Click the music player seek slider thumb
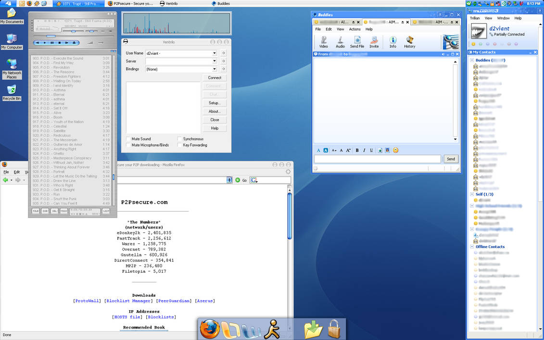The image size is (544, 340). [x=51, y=36]
